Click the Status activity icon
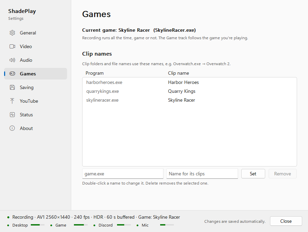 (12, 115)
